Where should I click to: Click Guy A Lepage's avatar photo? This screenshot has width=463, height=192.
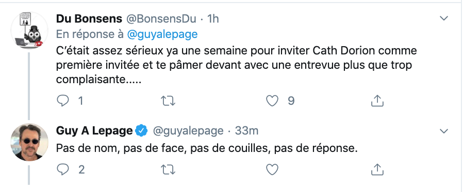tap(29, 142)
